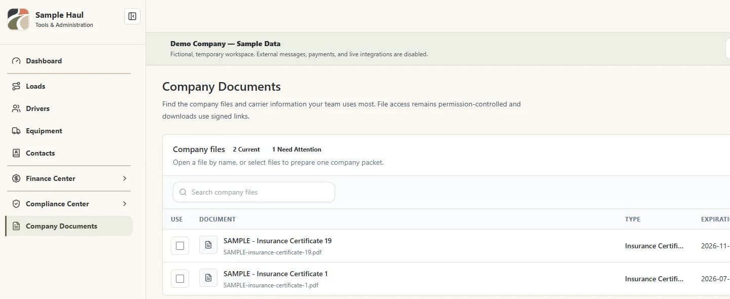Screen dimensions: 730x299
Task: Click file icon for Insurance Certificate 1
Action: (x=208, y=278)
